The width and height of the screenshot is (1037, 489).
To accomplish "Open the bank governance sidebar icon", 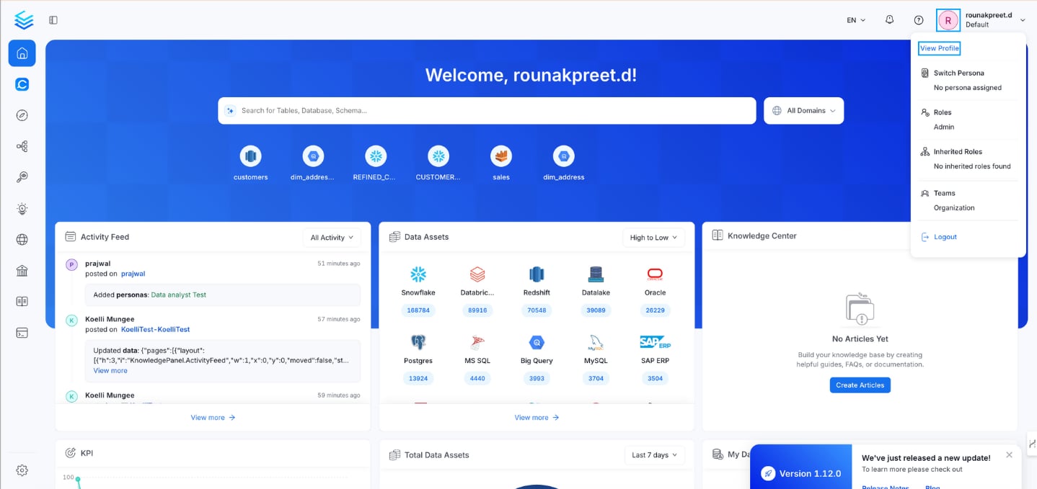I will point(22,271).
